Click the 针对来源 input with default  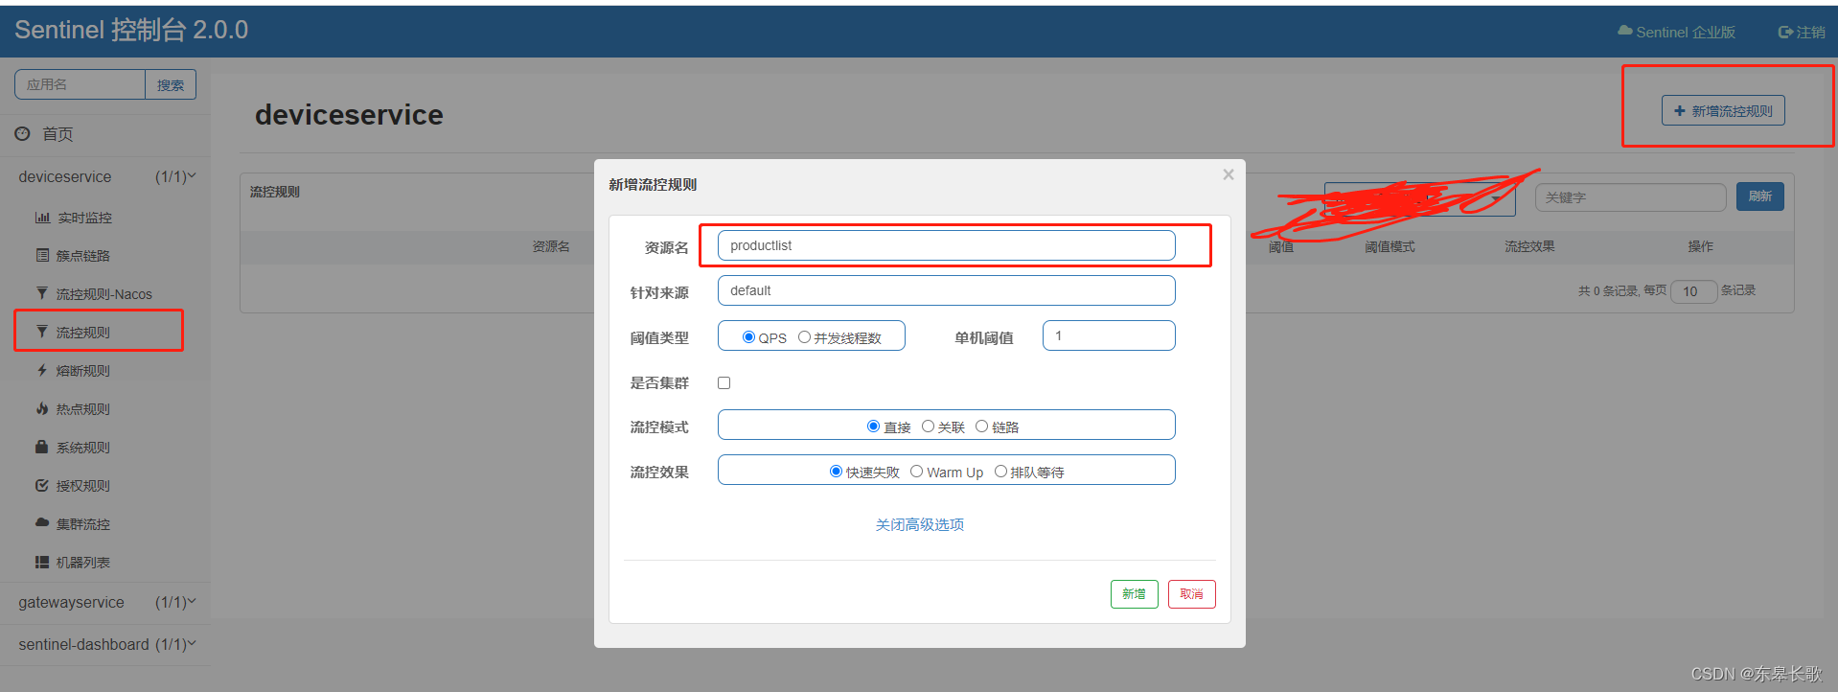[947, 290]
